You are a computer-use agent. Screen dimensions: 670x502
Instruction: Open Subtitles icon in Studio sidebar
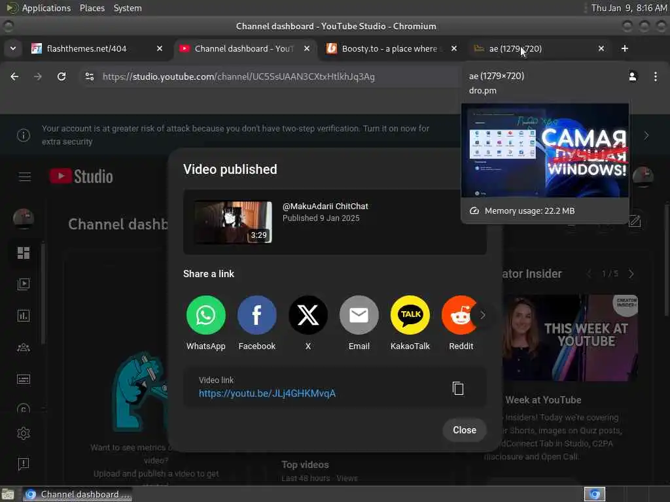(24, 379)
